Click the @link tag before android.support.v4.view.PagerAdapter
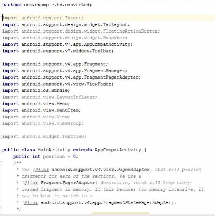 (x=42, y=170)
